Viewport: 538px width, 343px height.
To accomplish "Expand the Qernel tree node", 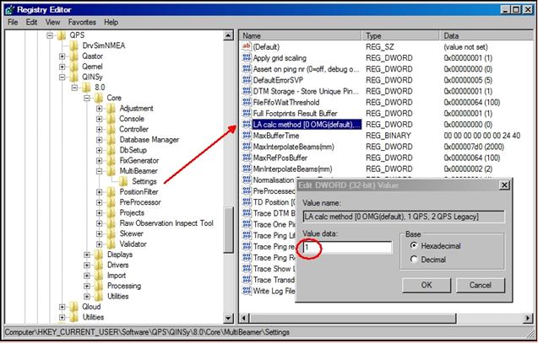I will [x=62, y=67].
